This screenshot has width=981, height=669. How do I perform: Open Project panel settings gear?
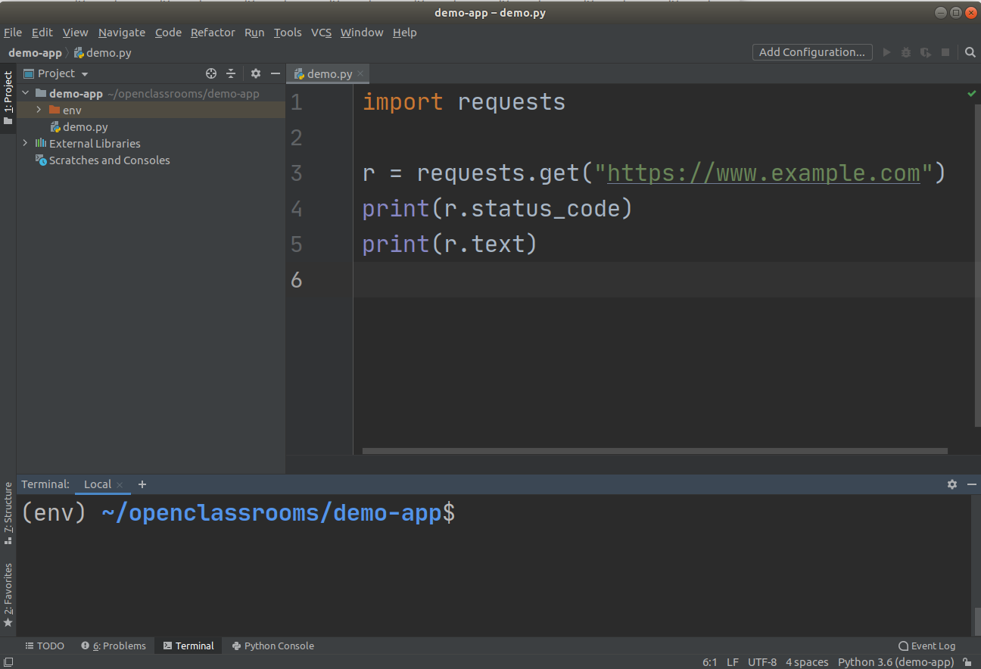(256, 73)
